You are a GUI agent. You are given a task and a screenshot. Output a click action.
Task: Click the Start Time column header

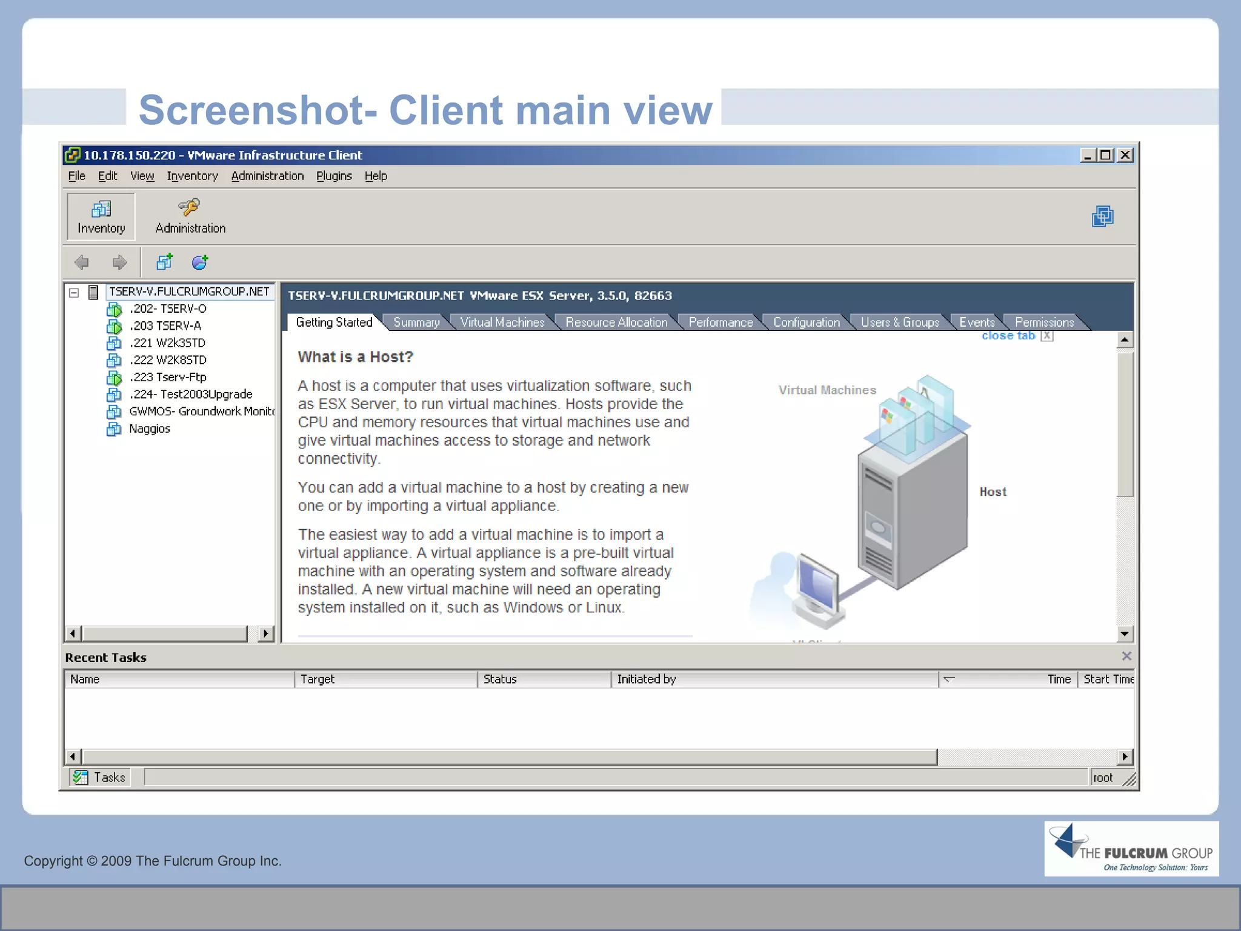click(x=1106, y=679)
